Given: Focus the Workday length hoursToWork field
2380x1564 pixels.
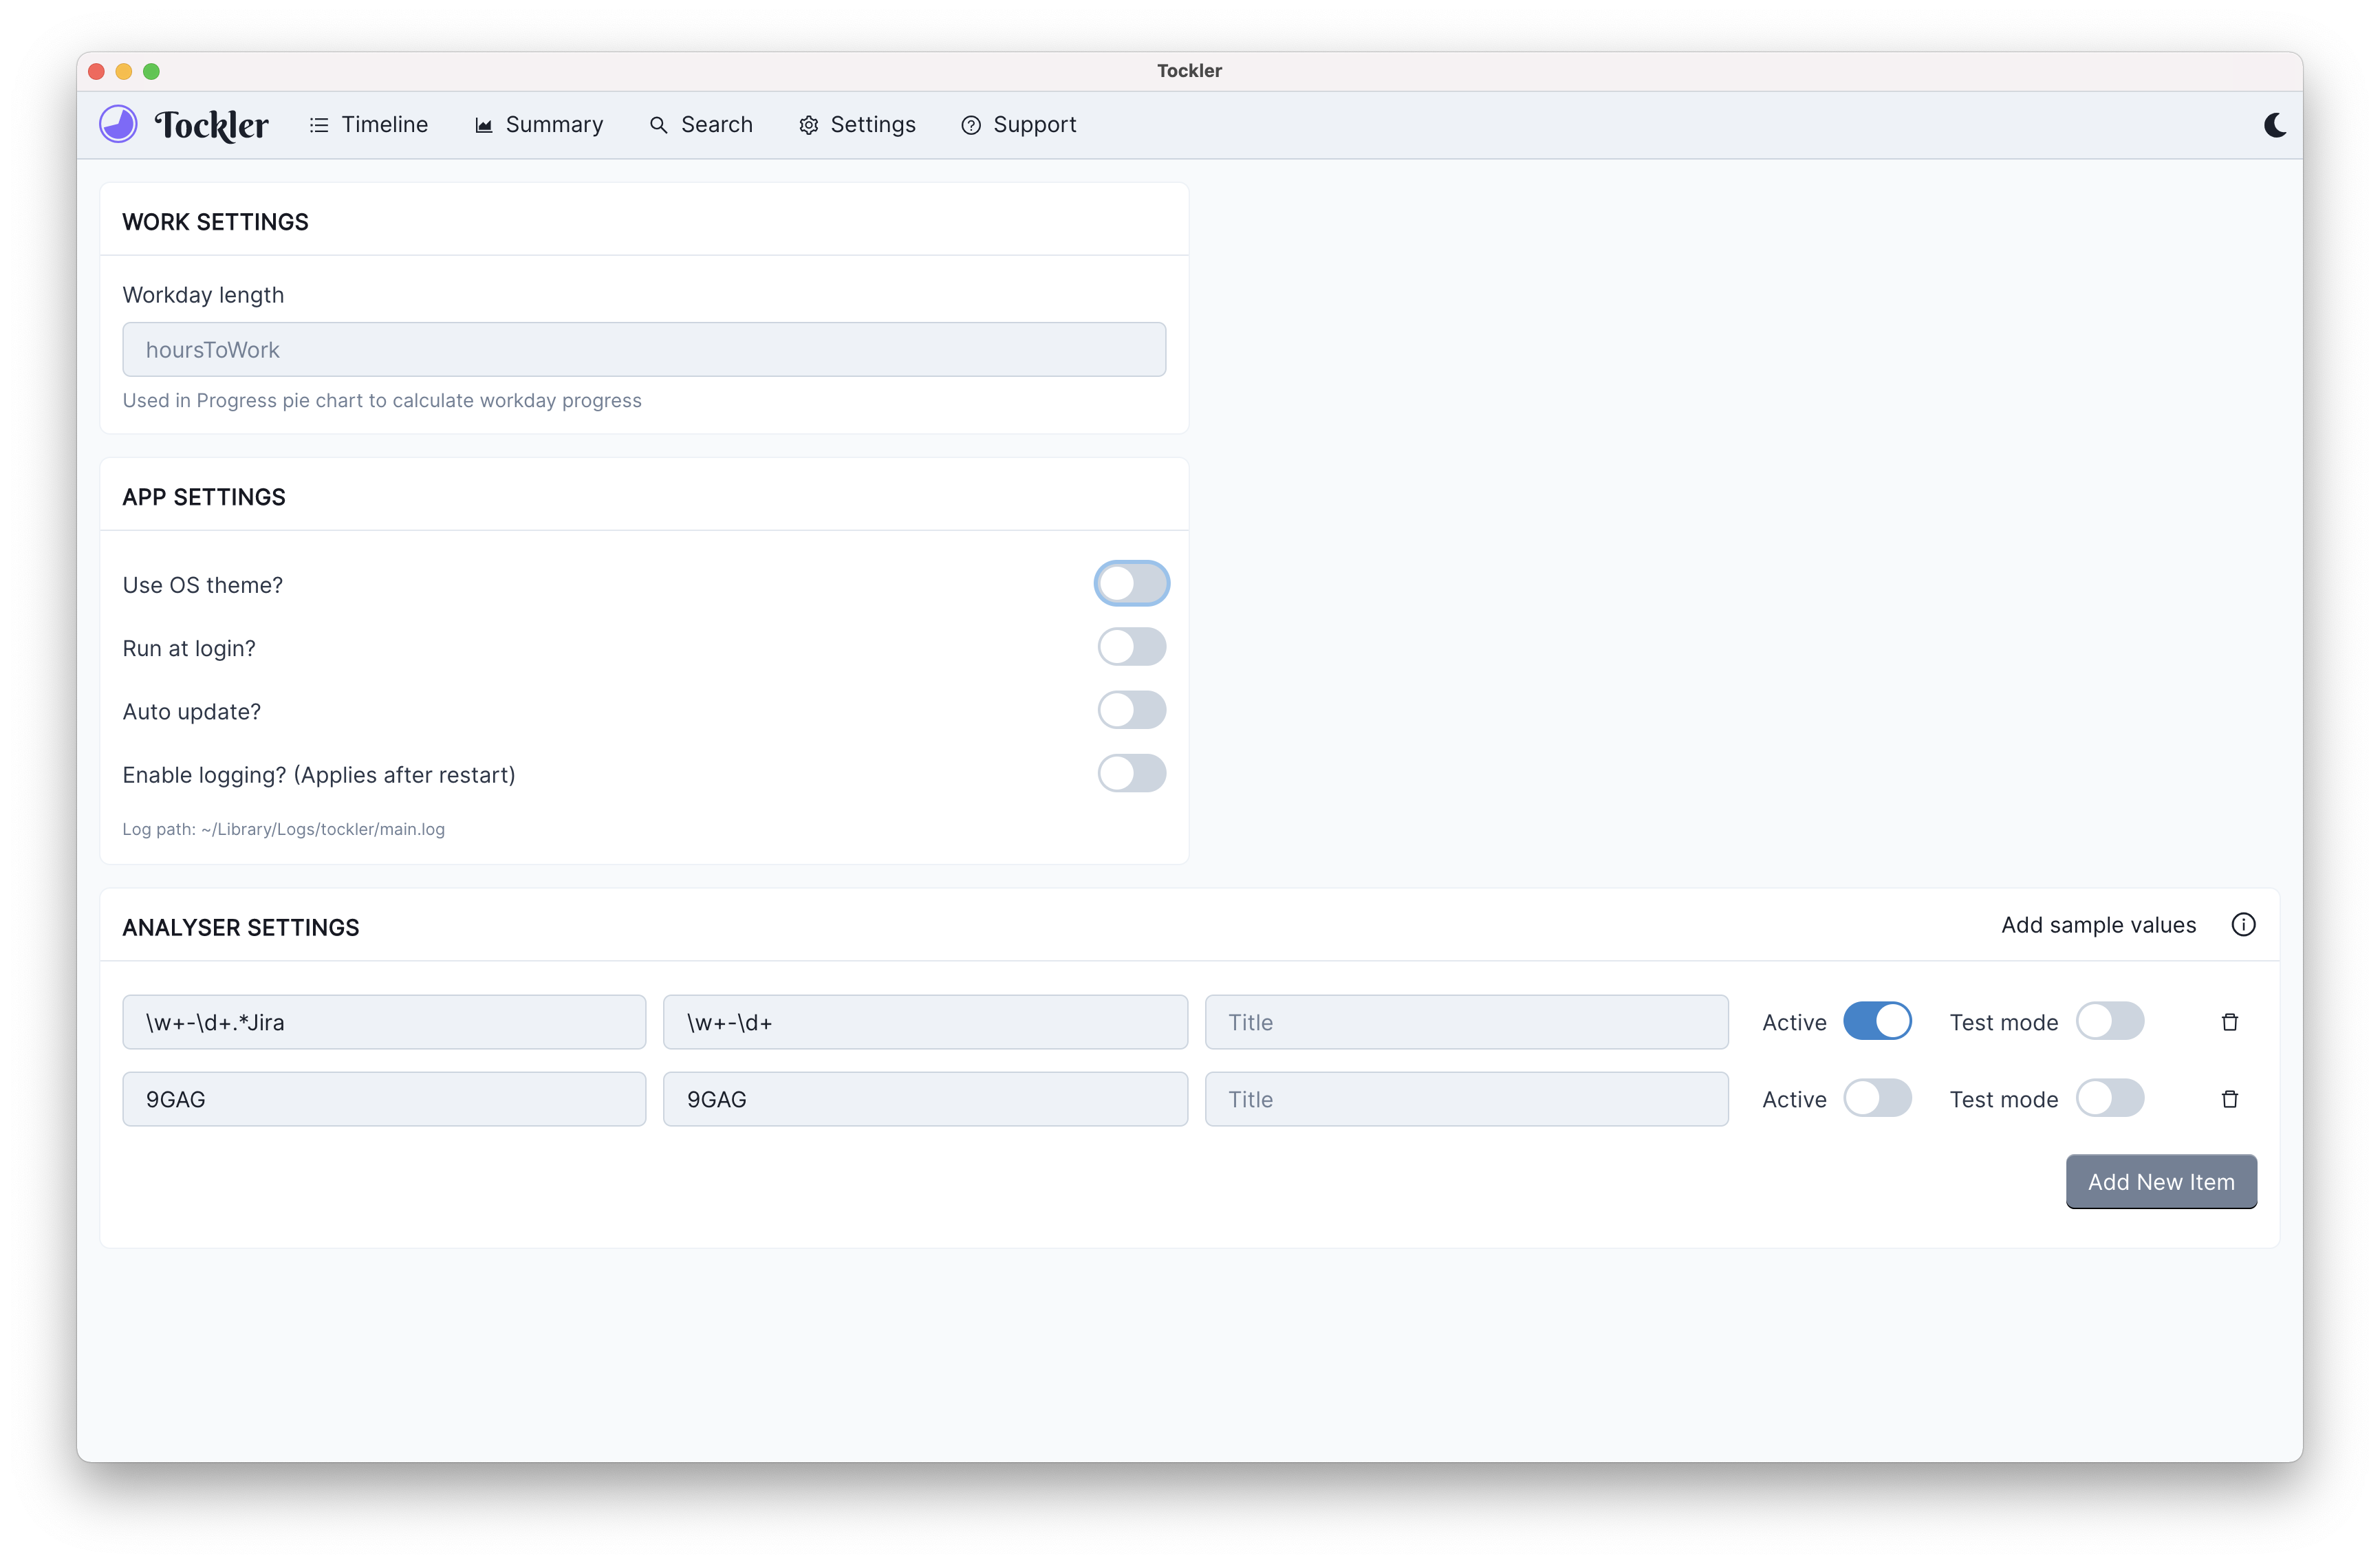Looking at the screenshot, I should pos(644,350).
